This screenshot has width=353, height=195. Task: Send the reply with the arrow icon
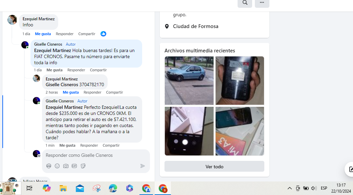(142, 166)
